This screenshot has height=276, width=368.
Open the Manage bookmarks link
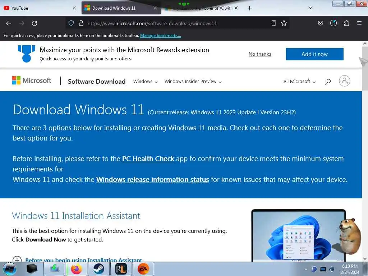click(x=161, y=36)
